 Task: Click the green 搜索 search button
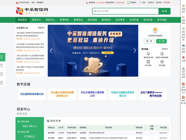tap(164, 11)
